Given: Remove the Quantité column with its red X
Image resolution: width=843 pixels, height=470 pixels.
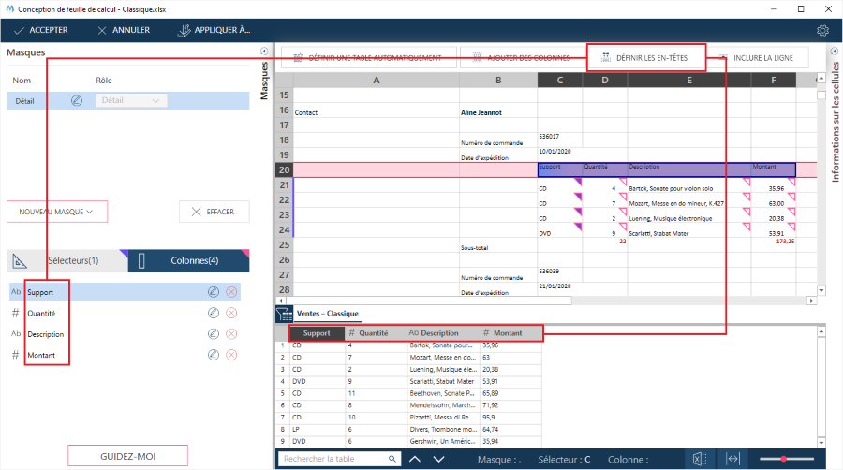Looking at the screenshot, I should pyautogui.click(x=231, y=314).
